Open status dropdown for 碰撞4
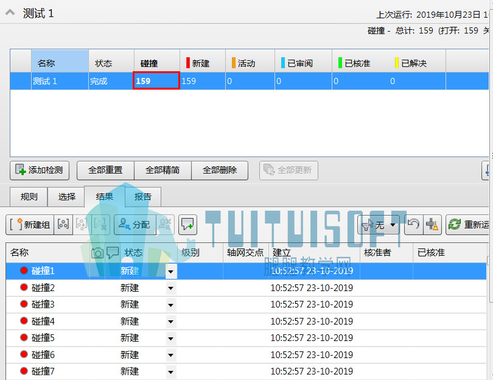493x380 pixels. (171, 322)
